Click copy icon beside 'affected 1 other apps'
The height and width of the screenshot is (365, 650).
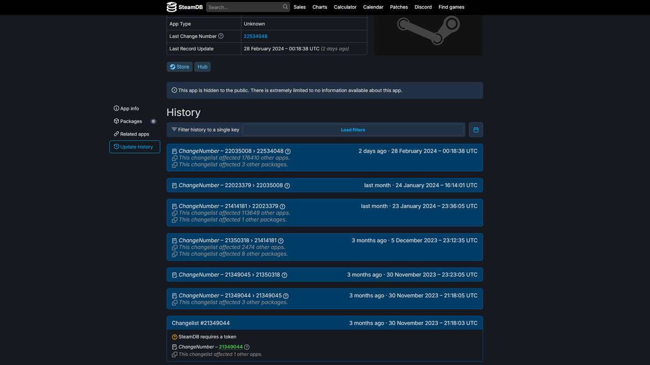coord(175,354)
